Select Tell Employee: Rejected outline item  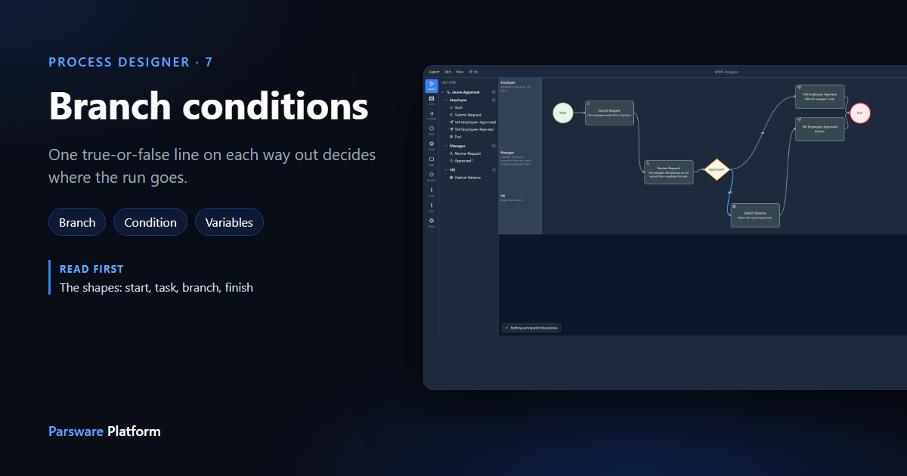[472, 129]
